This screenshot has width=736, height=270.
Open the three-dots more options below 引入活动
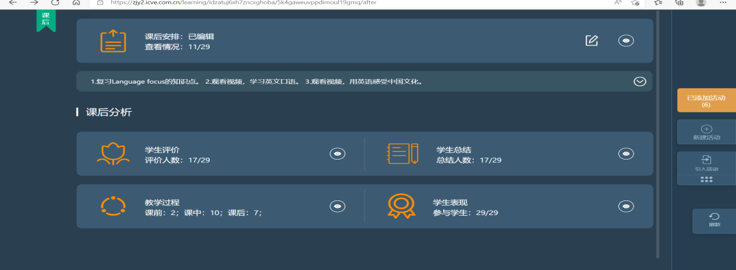pos(707,179)
